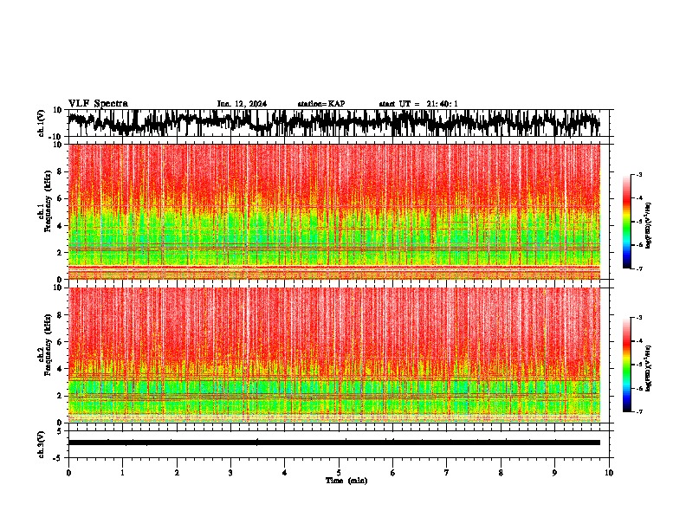
Task: Click the "ch.3(V)" axis label
Action: pyautogui.click(x=42, y=444)
